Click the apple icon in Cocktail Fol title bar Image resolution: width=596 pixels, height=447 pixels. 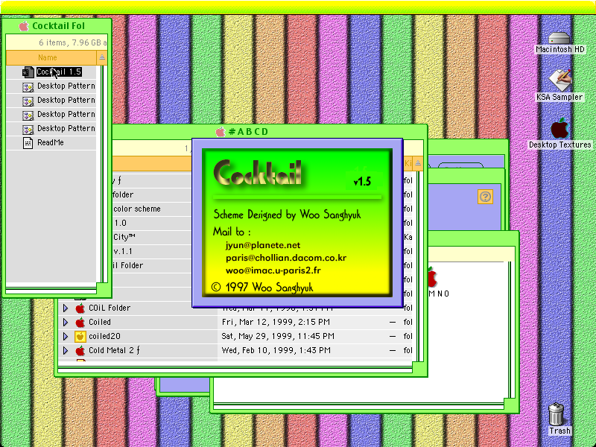(24, 26)
